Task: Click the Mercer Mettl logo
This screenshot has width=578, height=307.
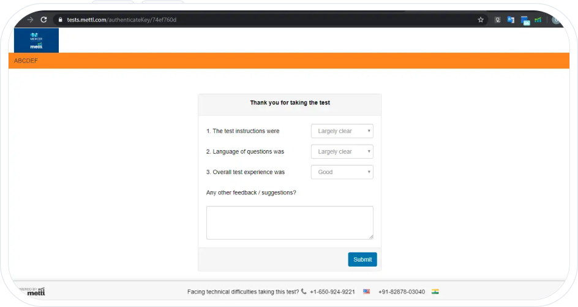Action: (36, 40)
